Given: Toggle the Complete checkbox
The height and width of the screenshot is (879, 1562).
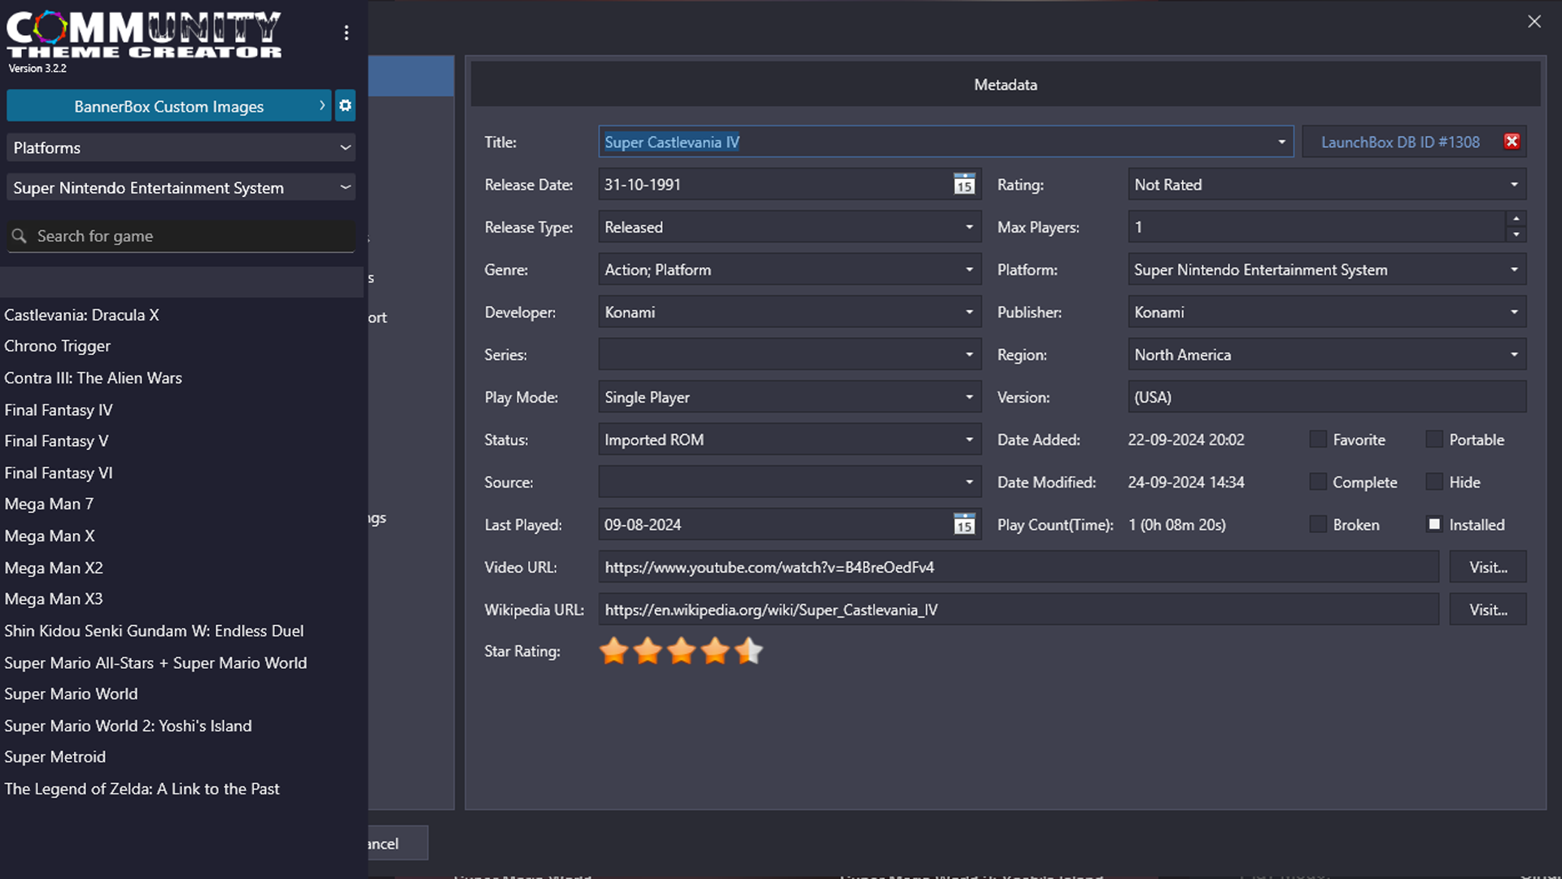Looking at the screenshot, I should 1318,482.
